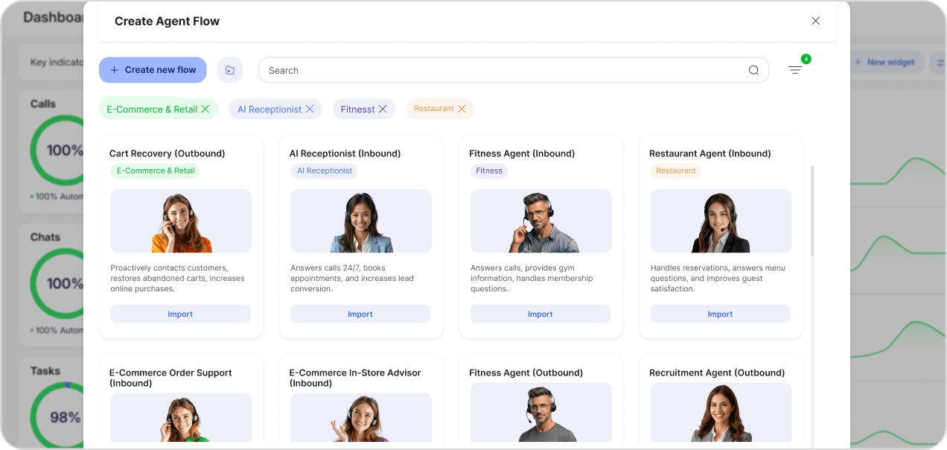947x450 pixels.
Task: Open the import folder icon button
Action: (230, 70)
